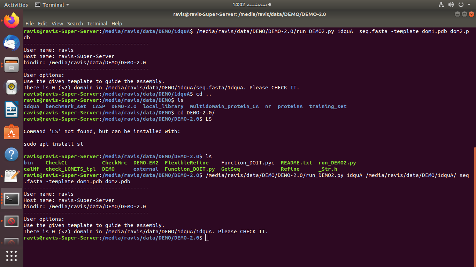Click 'run_DEMO2.py' in file listing
This screenshot has height=267, width=476.
coord(337,163)
